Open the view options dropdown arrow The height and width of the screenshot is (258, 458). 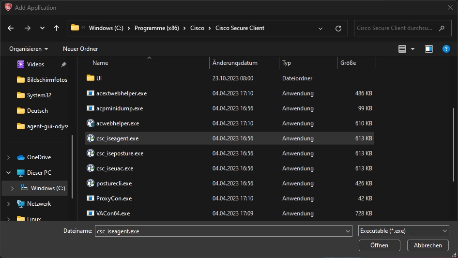coord(412,49)
